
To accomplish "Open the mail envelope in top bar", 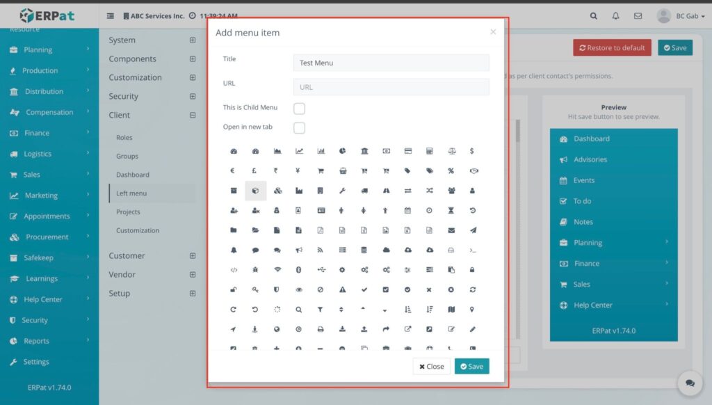I will pyautogui.click(x=638, y=16).
